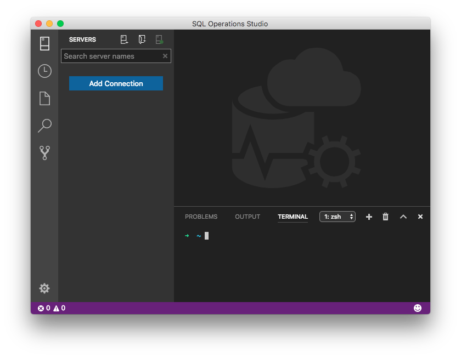
Task: Toggle the active connections filter
Action: tap(159, 39)
